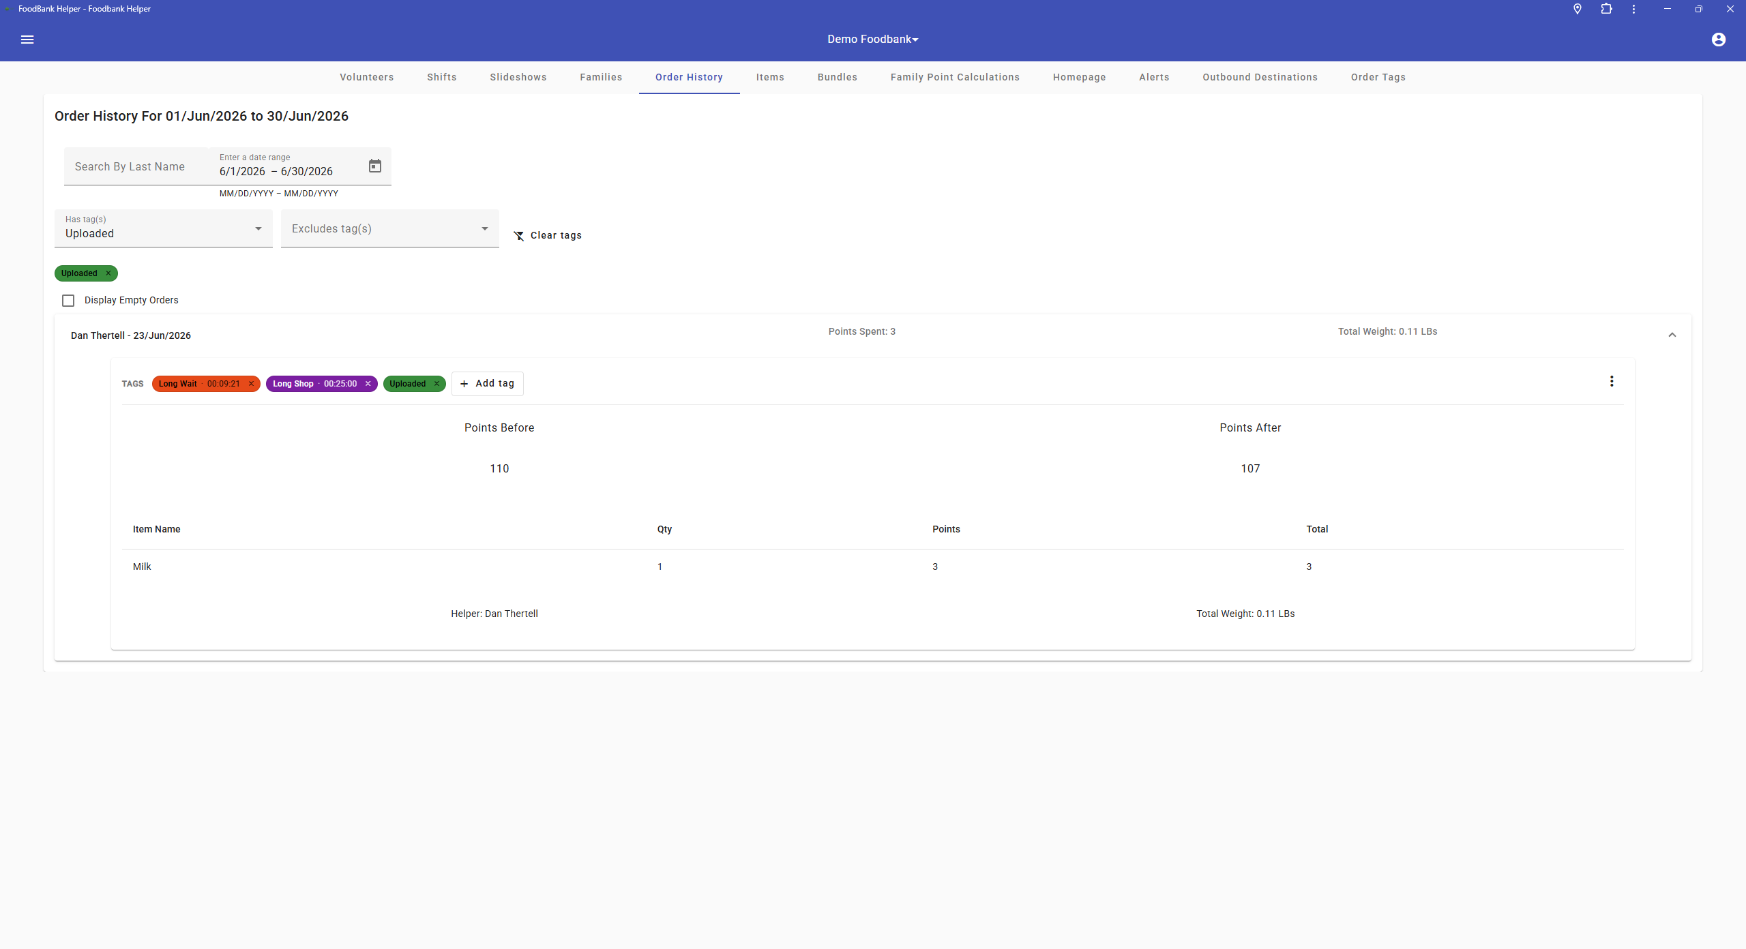Click the 'Total Weight: 0.11 LBs' text in order header

1388,331
